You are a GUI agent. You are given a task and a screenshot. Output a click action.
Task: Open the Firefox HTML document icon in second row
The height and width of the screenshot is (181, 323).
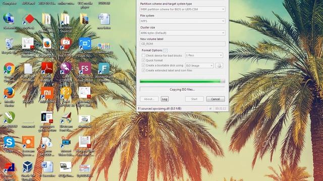[47, 44]
